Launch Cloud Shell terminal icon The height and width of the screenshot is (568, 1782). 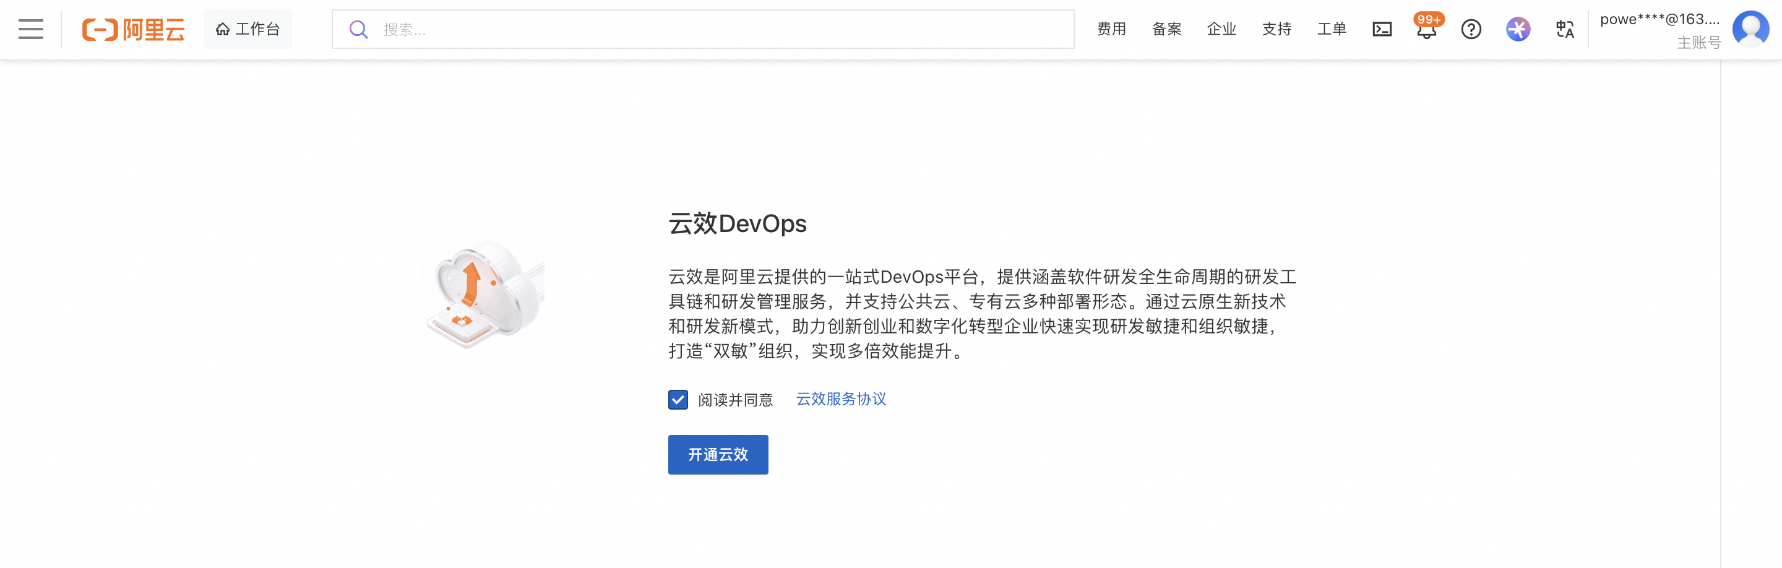1382,29
